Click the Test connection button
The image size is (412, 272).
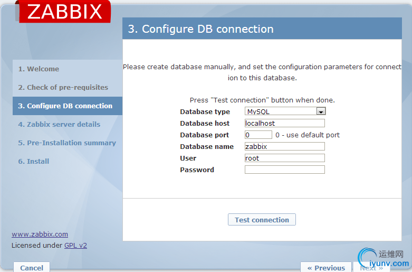pyautogui.click(x=262, y=220)
